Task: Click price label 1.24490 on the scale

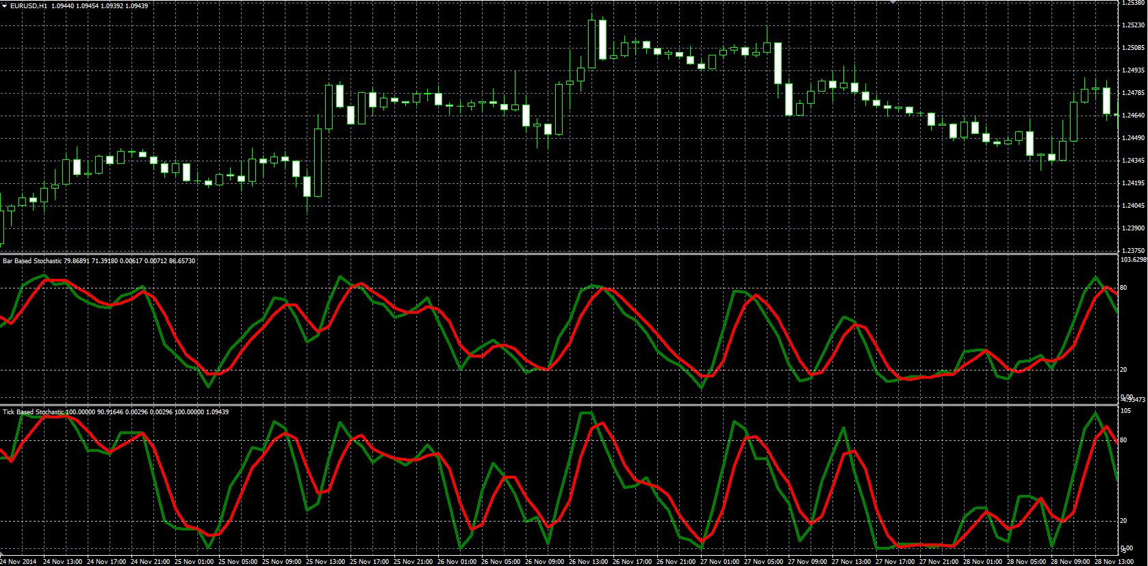Action: pyautogui.click(x=1133, y=138)
